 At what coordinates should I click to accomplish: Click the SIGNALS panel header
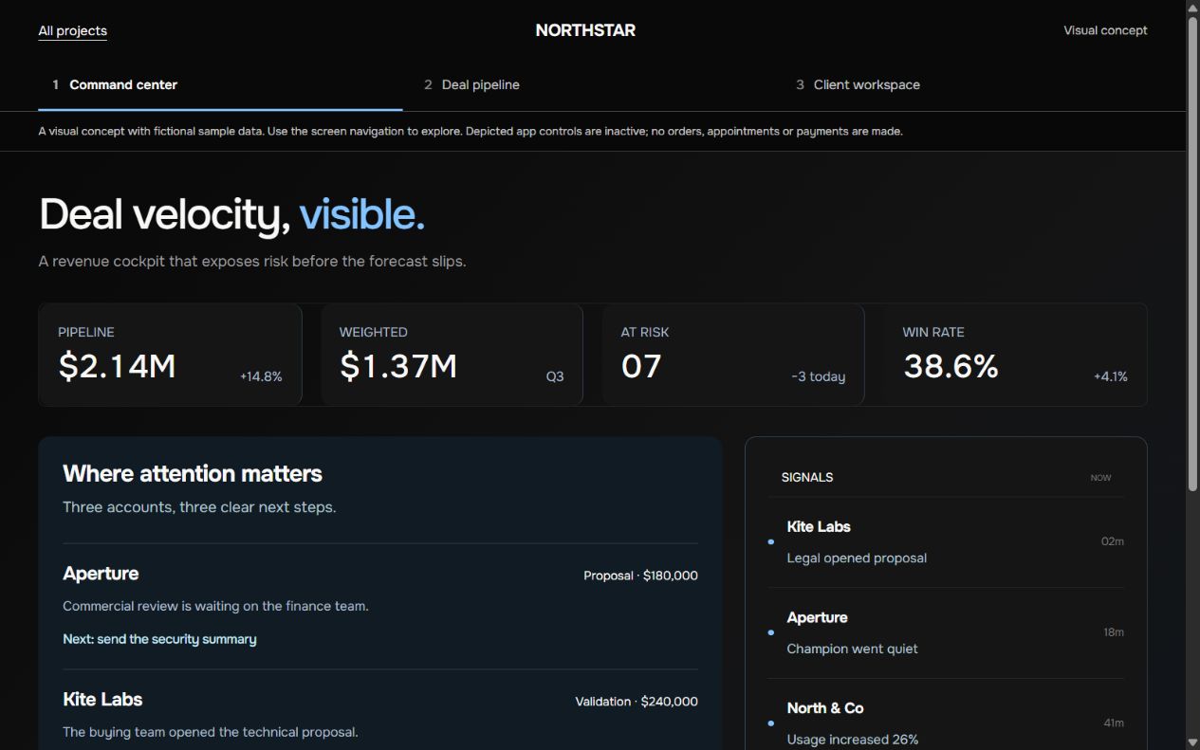807,477
